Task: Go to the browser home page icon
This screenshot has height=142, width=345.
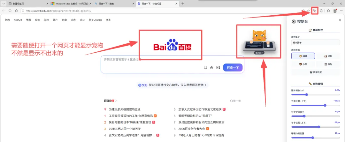Action: pos(16,11)
